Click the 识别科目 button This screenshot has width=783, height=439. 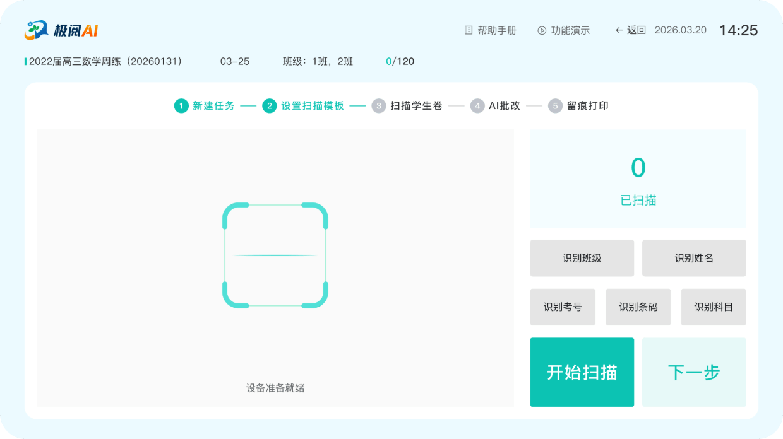coord(714,307)
